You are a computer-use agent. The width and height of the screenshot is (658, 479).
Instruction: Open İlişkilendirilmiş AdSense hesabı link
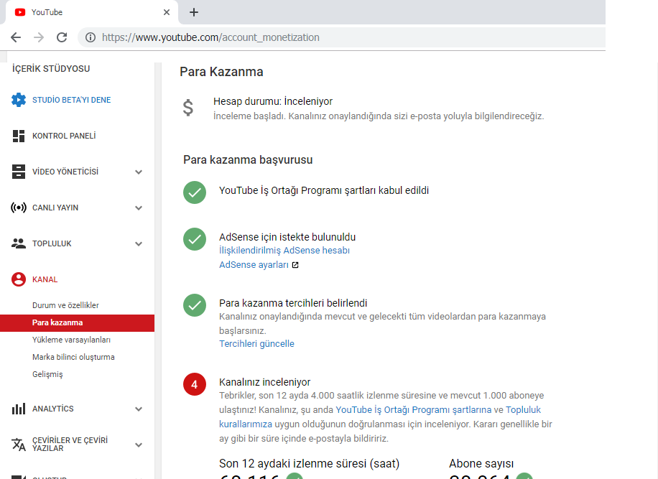(x=284, y=251)
